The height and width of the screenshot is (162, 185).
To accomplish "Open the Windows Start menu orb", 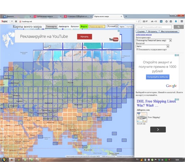I will click(x=4, y=160).
